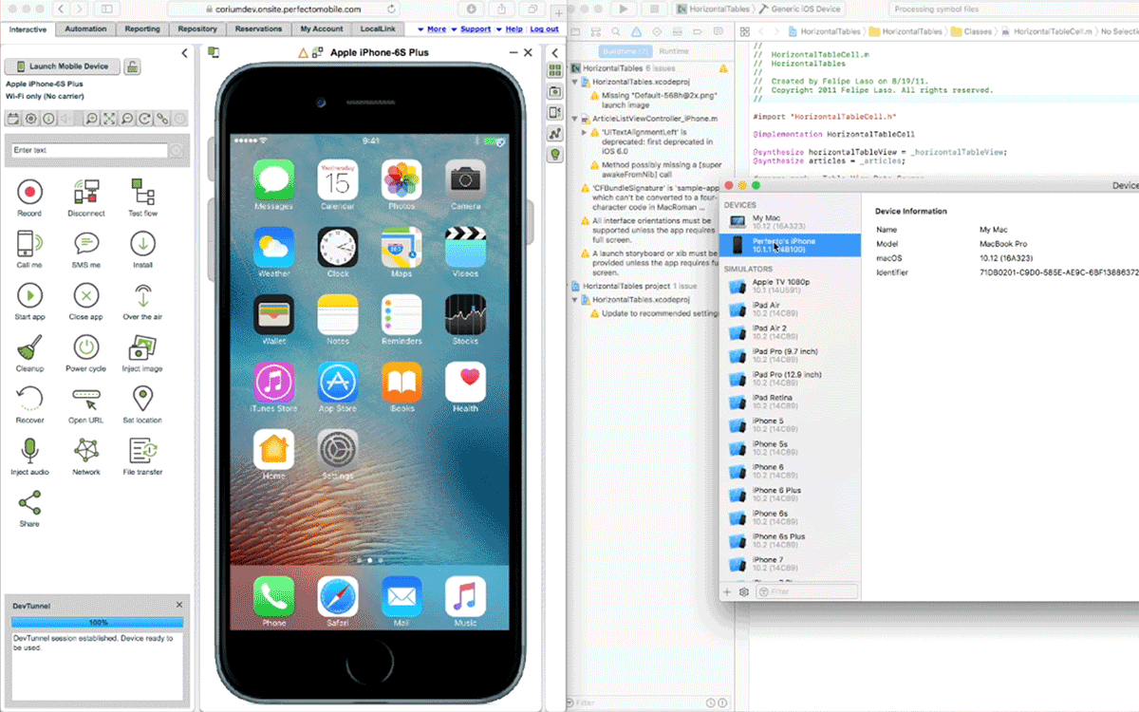This screenshot has height=712, width=1139.
Task: Collapse the Perfecto left tools panel chevron
Action: [x=185, y=53]
